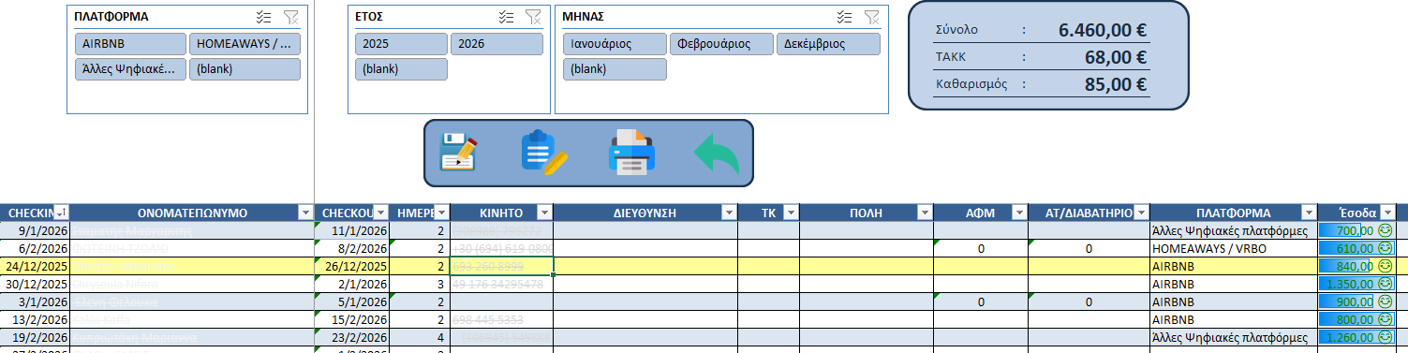Click smiley icon in 700,00 row
This screenshot has width=1408, height=353.
(1386, 230)
